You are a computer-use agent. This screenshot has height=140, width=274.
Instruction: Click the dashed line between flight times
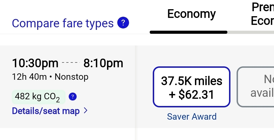click(71, 62)
